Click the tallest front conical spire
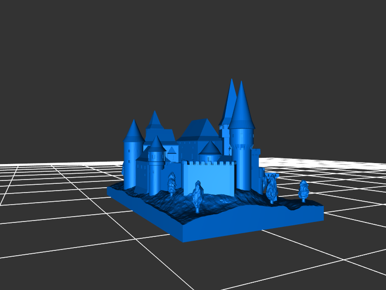Screen dimensions: 386x290 pos(242,109)
